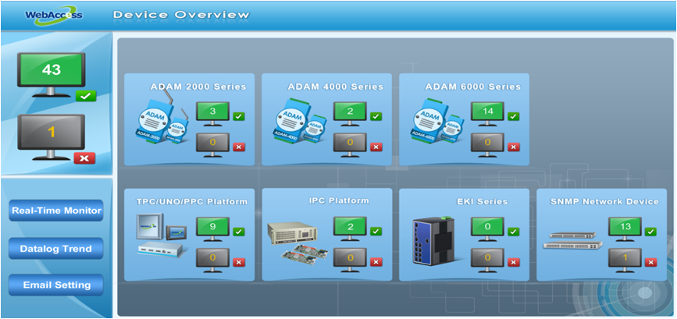Click ADAM 4000 online monitor showing 2
Image resolution: width=677 pixels, height=319 pixels.
pyautogui.click(x=350, y=114)
